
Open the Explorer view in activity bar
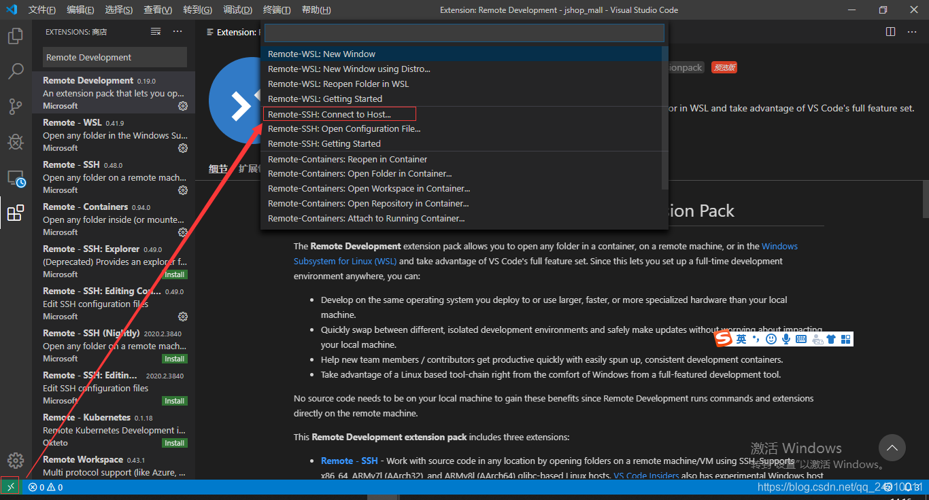point(16,36)
